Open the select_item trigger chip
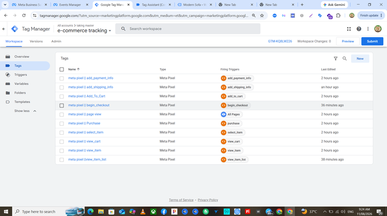The height and width of the screenshot is (216, 387). click(232, 132)
